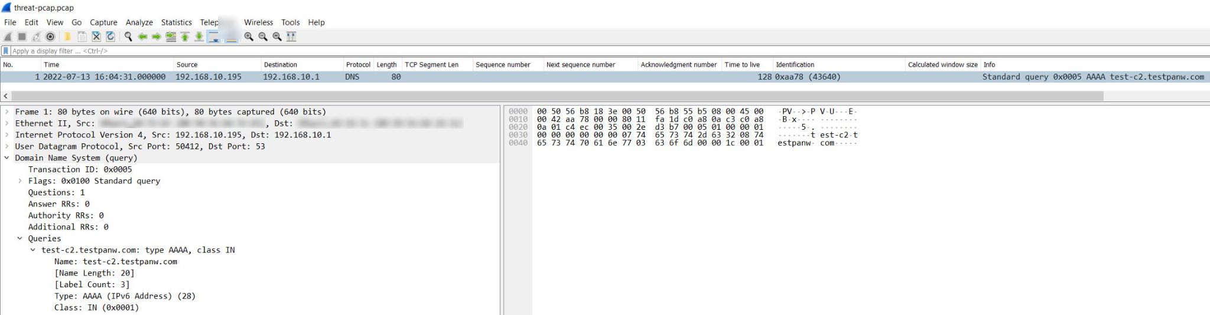Viewport: 1210px width, 315px height.
Task: Select Class: IN (0x0001) line
Action: tap(97, 307)
